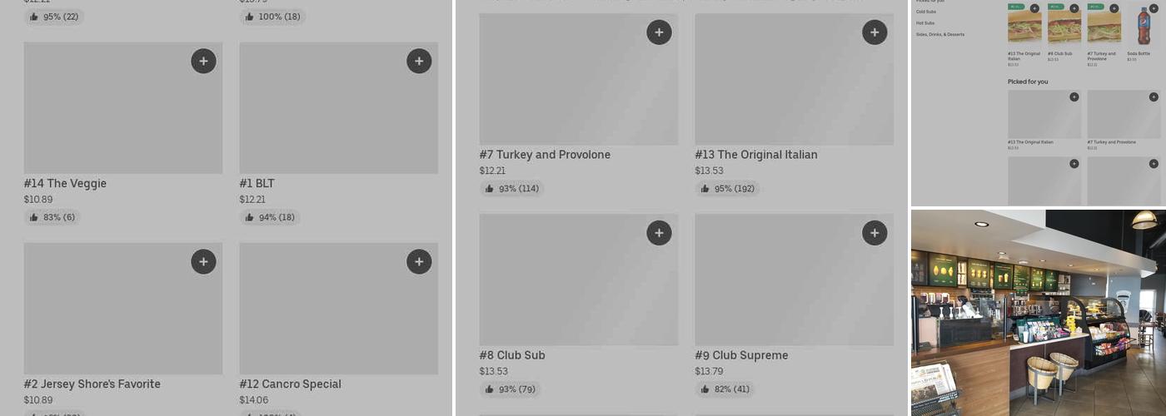The height and width of the screenshot is (416, 1166).
Task: Add #9 Club Supreme to the cart
Action: pyautogui.click(x=874, y=233)
